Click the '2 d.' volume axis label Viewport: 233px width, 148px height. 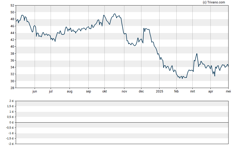coord(12,101)
